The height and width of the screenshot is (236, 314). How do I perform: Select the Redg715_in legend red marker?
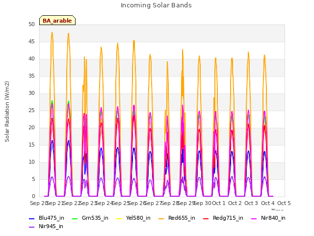pyautogui.click(x=206, y=219)
